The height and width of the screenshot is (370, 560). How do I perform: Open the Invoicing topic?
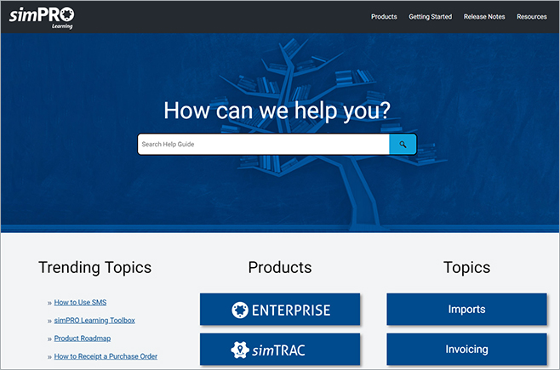(466, 350)
